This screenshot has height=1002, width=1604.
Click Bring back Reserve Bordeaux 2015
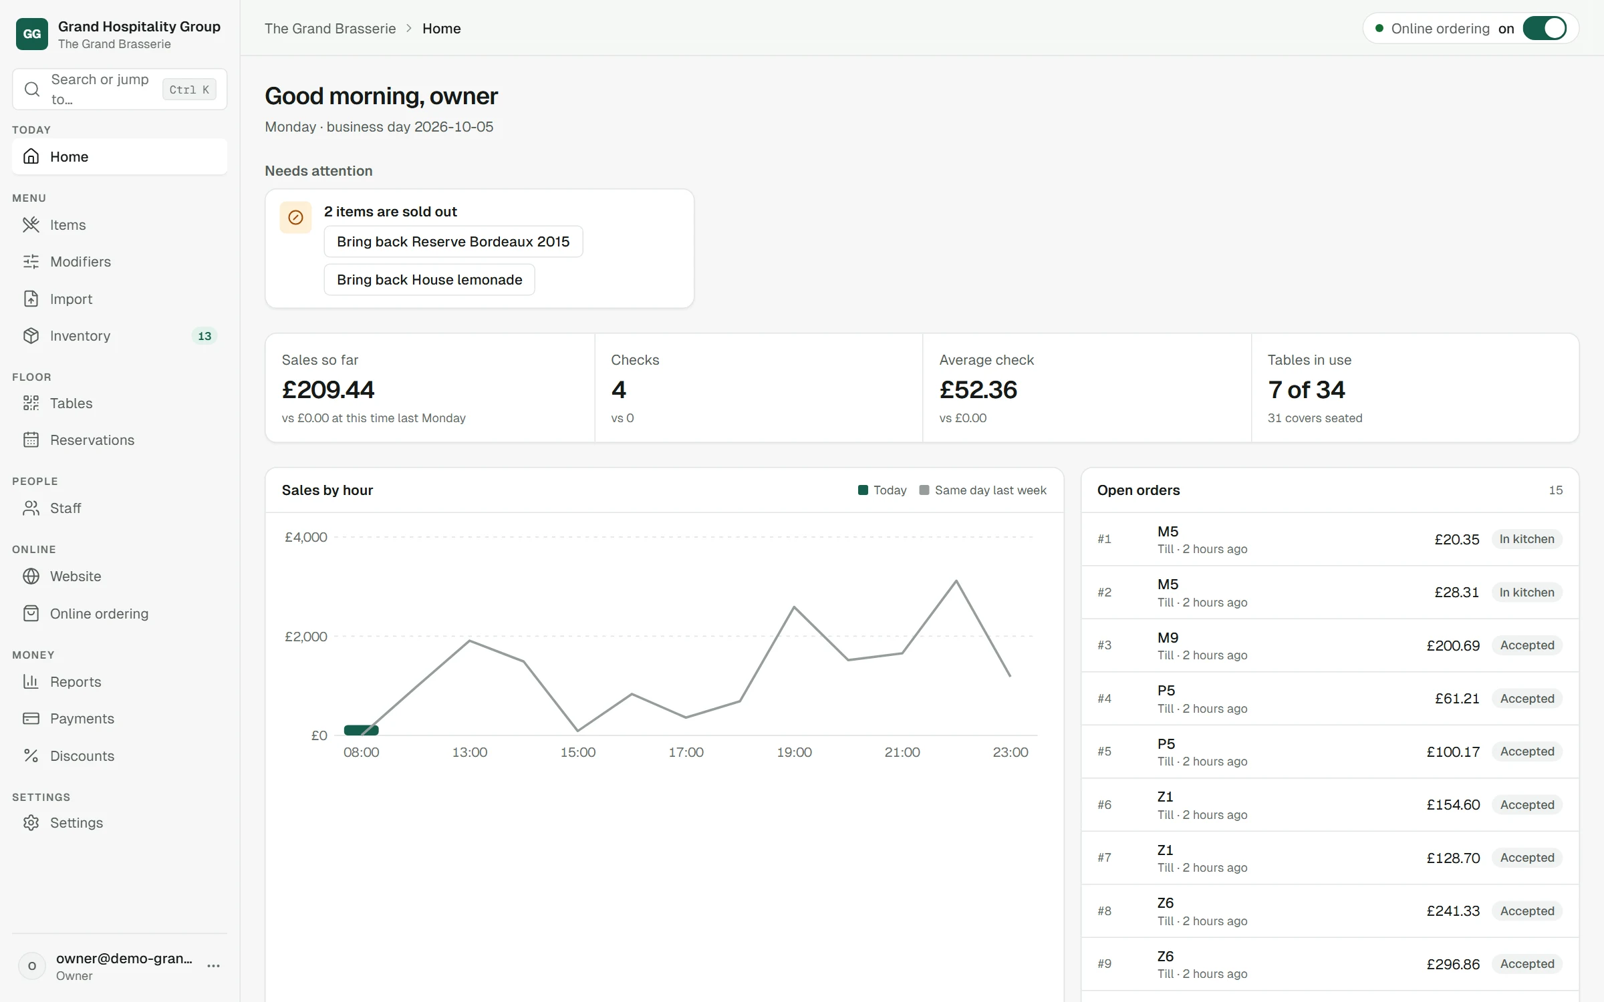pos(453,242)
